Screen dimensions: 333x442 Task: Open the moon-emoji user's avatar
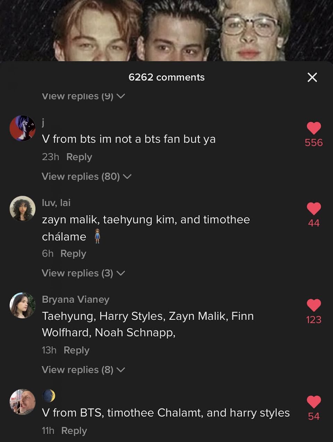(23, 402)
